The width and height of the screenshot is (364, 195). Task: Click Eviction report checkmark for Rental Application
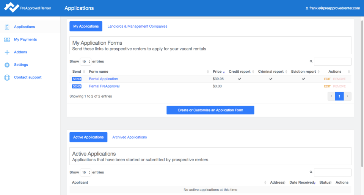(x=303, y=79)
